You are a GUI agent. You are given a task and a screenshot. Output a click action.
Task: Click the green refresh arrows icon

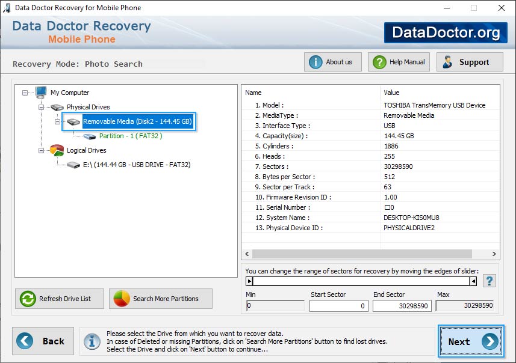coord(28,299)
